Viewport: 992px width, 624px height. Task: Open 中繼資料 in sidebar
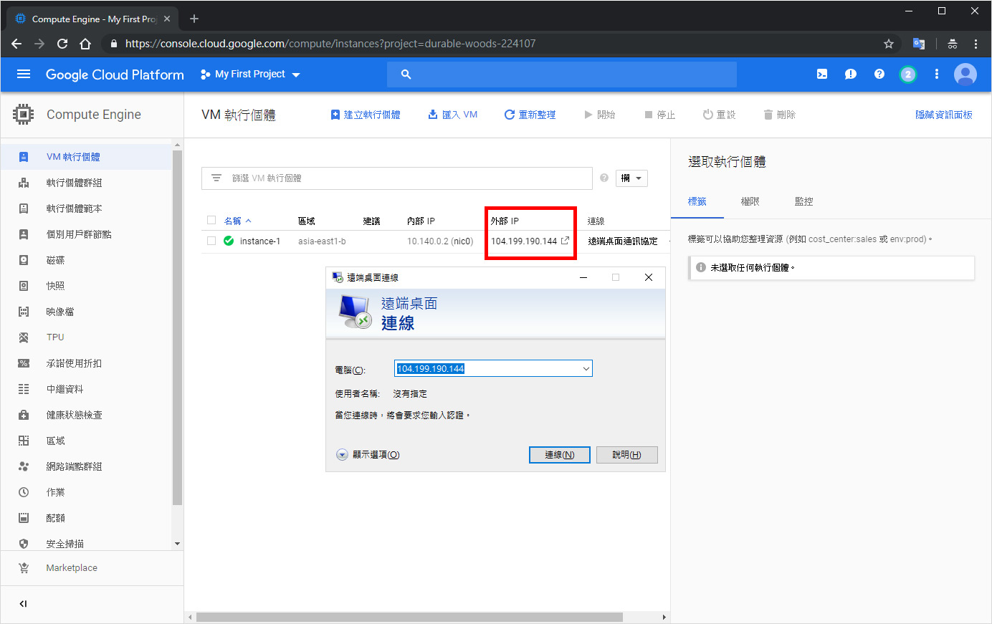(x=86, y=389)
